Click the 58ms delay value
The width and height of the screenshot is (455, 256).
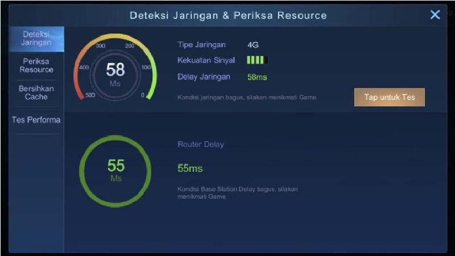[257, 77]
